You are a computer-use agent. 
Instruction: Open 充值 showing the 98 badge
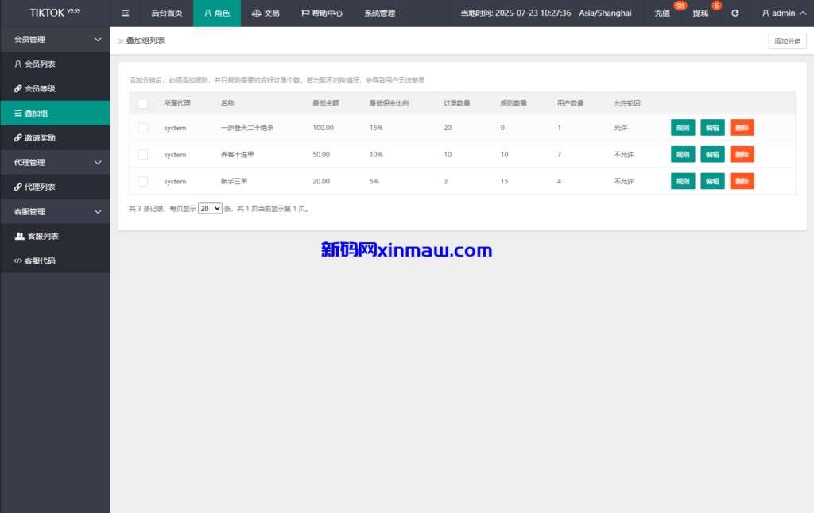pos(661,13)
